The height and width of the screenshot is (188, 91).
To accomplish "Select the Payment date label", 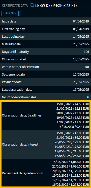I will pos(12,82).
